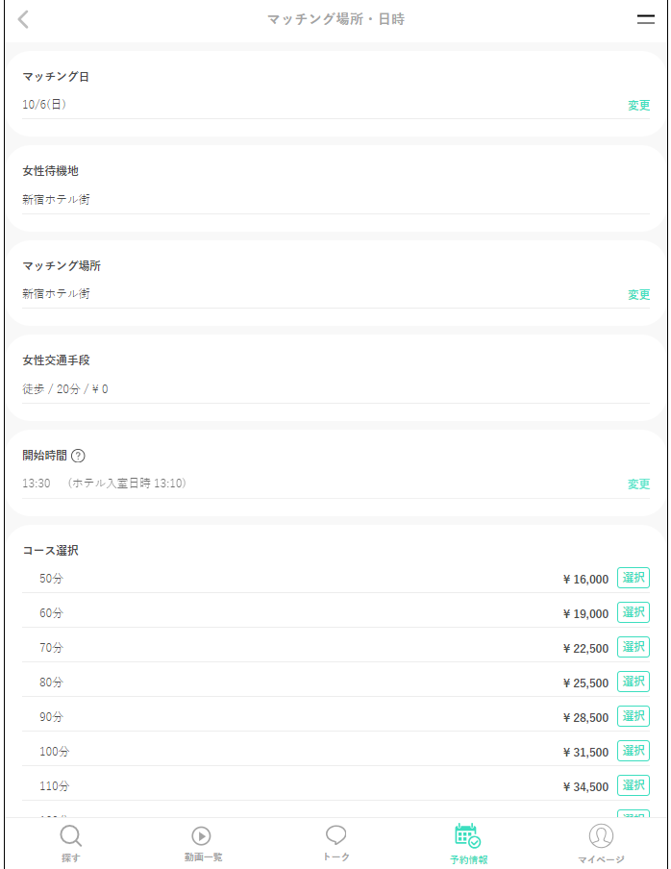The height and width of the screenshot is (869, 671).
Task: Change the 13:30 start time
Action: click(x=638, y=484)
